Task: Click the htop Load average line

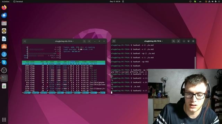Action: click(78, 49)
